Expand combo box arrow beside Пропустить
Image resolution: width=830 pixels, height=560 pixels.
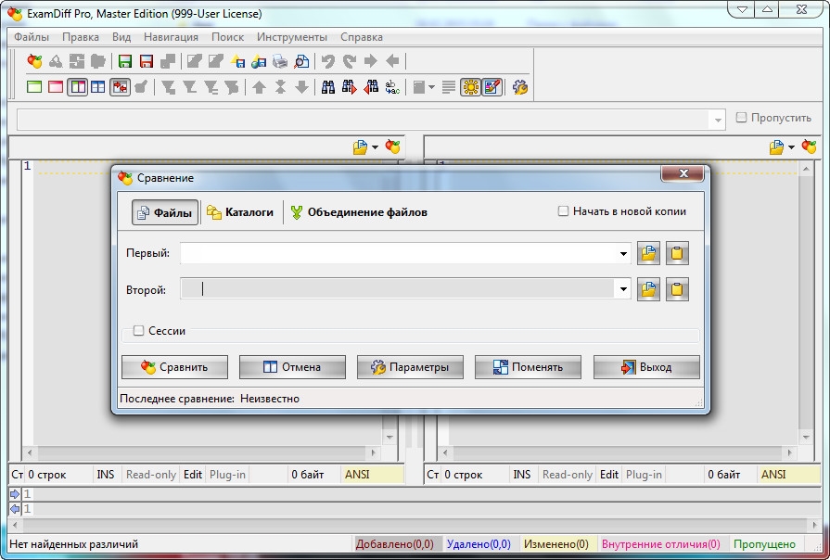click(x=717, y=121)
